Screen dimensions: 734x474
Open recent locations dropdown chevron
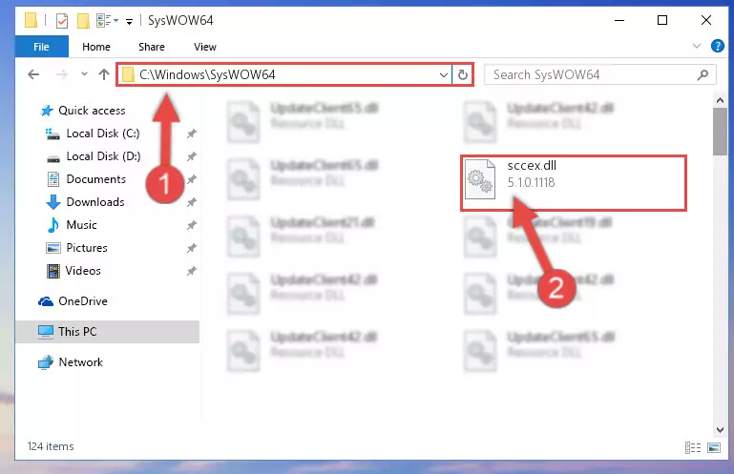(x=84, y=74)
